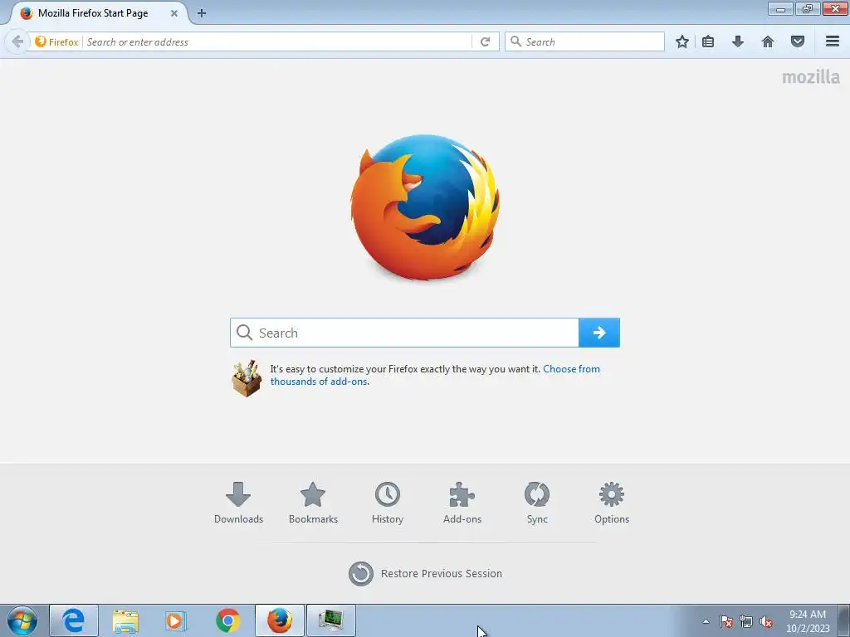Click the magnifier icon in toolbar search box
Viewport: 850px width, 637px height.
tap(515, 41)
